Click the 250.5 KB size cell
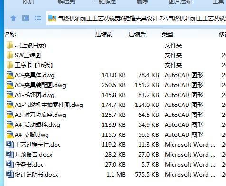Screen dimensions: 226x186 click(x=113, y=85)
